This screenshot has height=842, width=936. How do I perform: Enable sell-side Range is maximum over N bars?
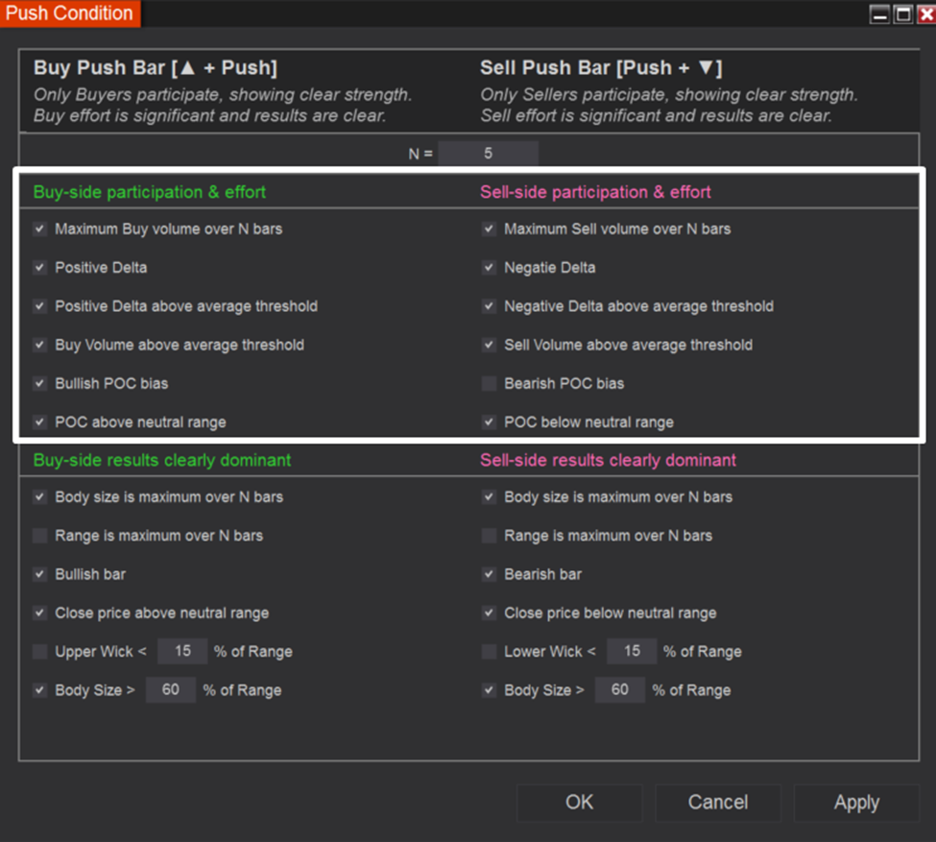tap(489, 536)
